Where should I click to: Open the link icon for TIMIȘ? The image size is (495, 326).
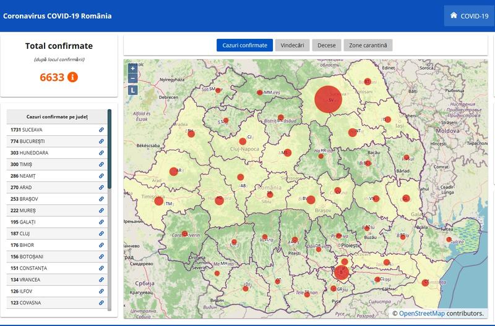[x=101, y=165]
